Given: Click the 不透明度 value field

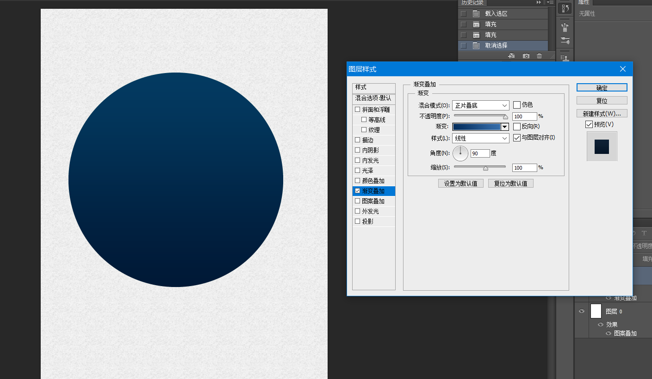Looking at the screenshot, I should (525, 116).
